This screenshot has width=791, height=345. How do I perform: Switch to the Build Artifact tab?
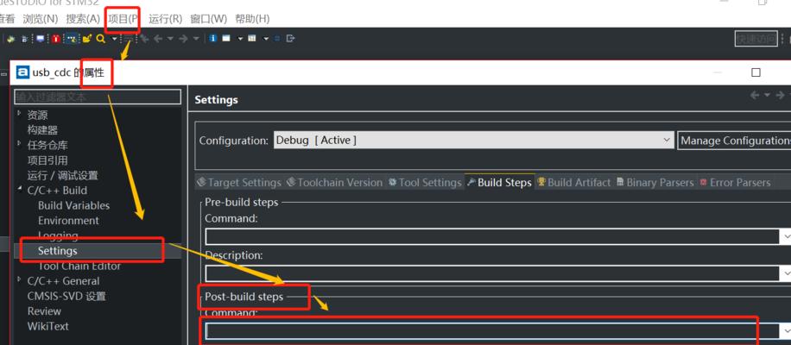[x=573, y=182]
